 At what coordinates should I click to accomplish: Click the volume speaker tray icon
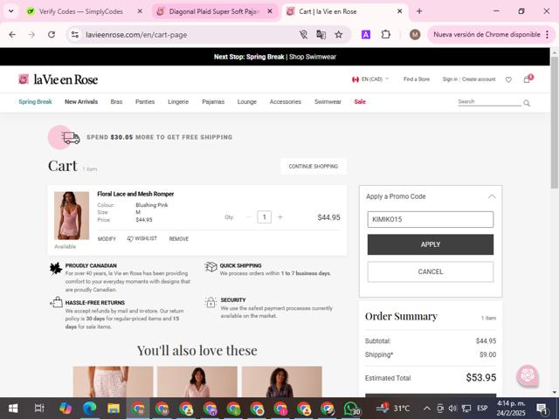tap(452, 409)
